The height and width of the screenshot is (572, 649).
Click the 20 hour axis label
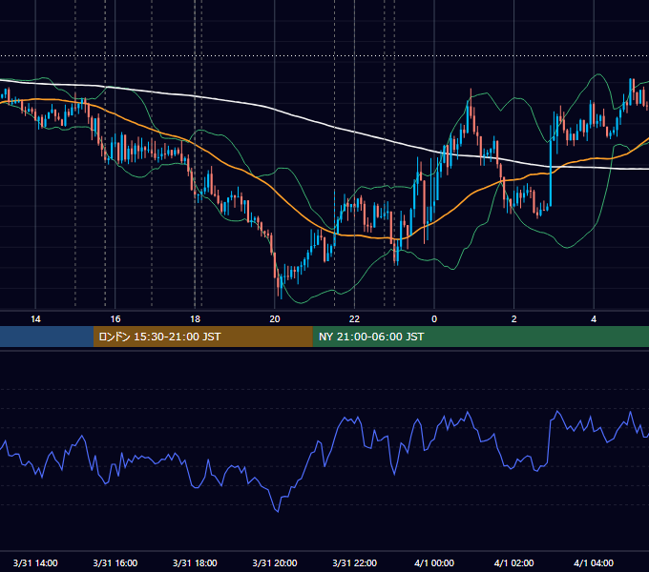click(x=275, y=319)
